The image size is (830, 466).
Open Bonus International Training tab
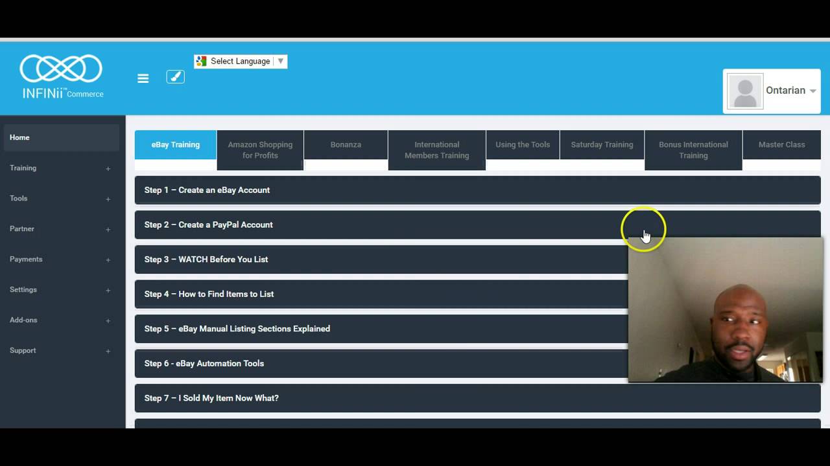693,150
